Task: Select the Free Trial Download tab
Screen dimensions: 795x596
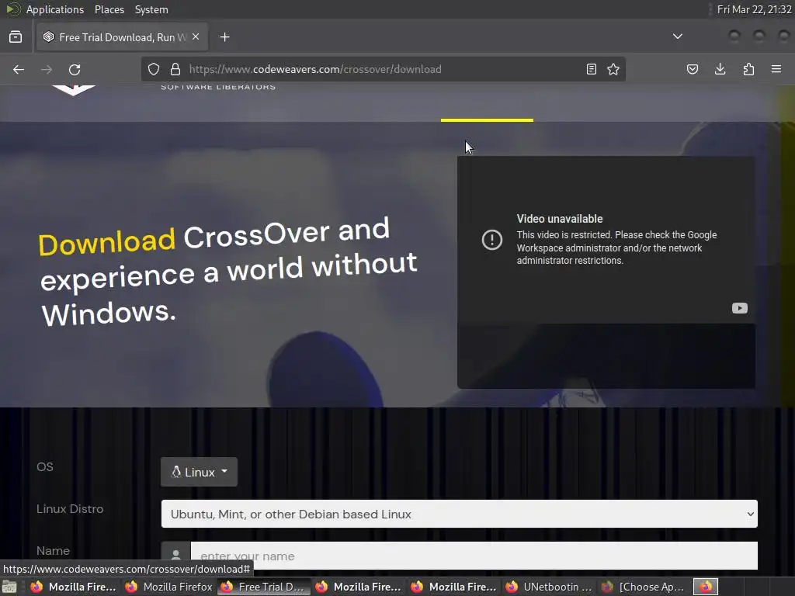Action: (122, 37)
